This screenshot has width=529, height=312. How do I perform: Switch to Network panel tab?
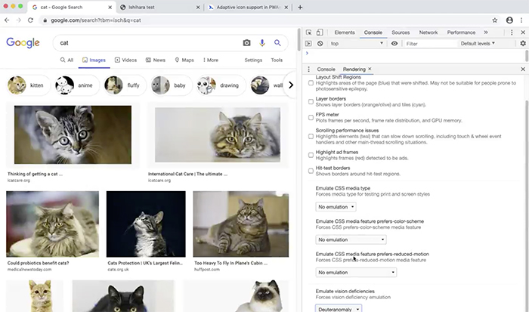point(428,32)
